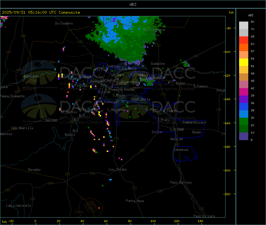Click the L_Tombina label
This screenshot has height=225, width=266.
pos(111,66)
